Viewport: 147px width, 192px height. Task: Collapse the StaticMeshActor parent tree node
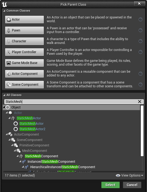(9, 118)
